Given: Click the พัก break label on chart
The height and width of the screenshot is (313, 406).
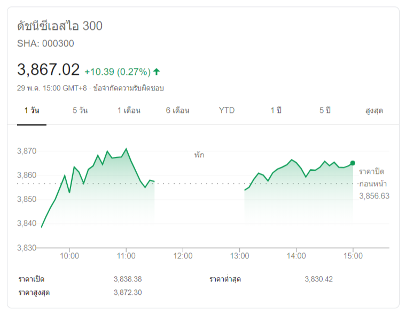Looking at the screenshot, I should [x=199, y=155].
